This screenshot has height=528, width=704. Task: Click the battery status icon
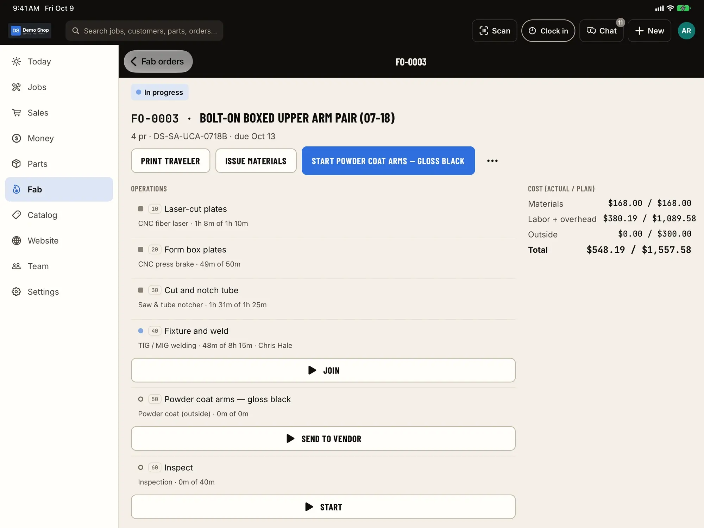click(684, 8)
